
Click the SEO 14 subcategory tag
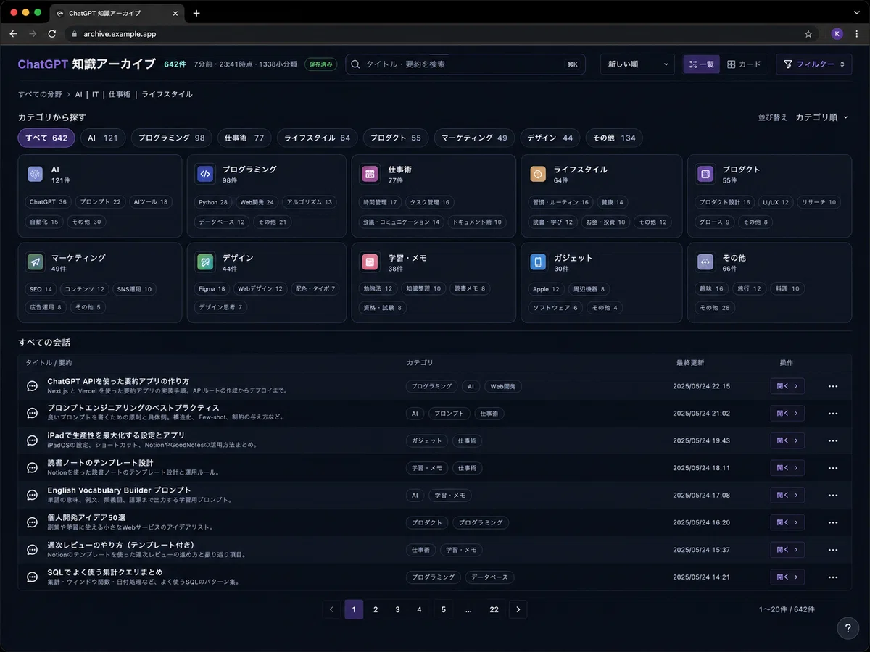point(41,288)
